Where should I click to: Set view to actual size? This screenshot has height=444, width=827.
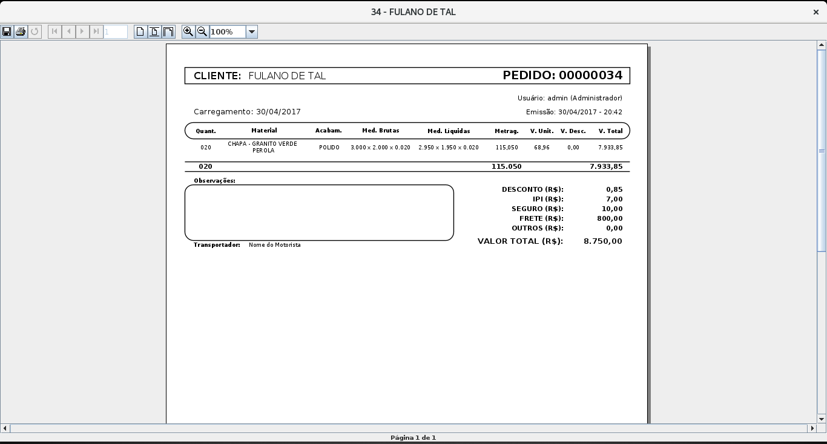click(140, 31)
